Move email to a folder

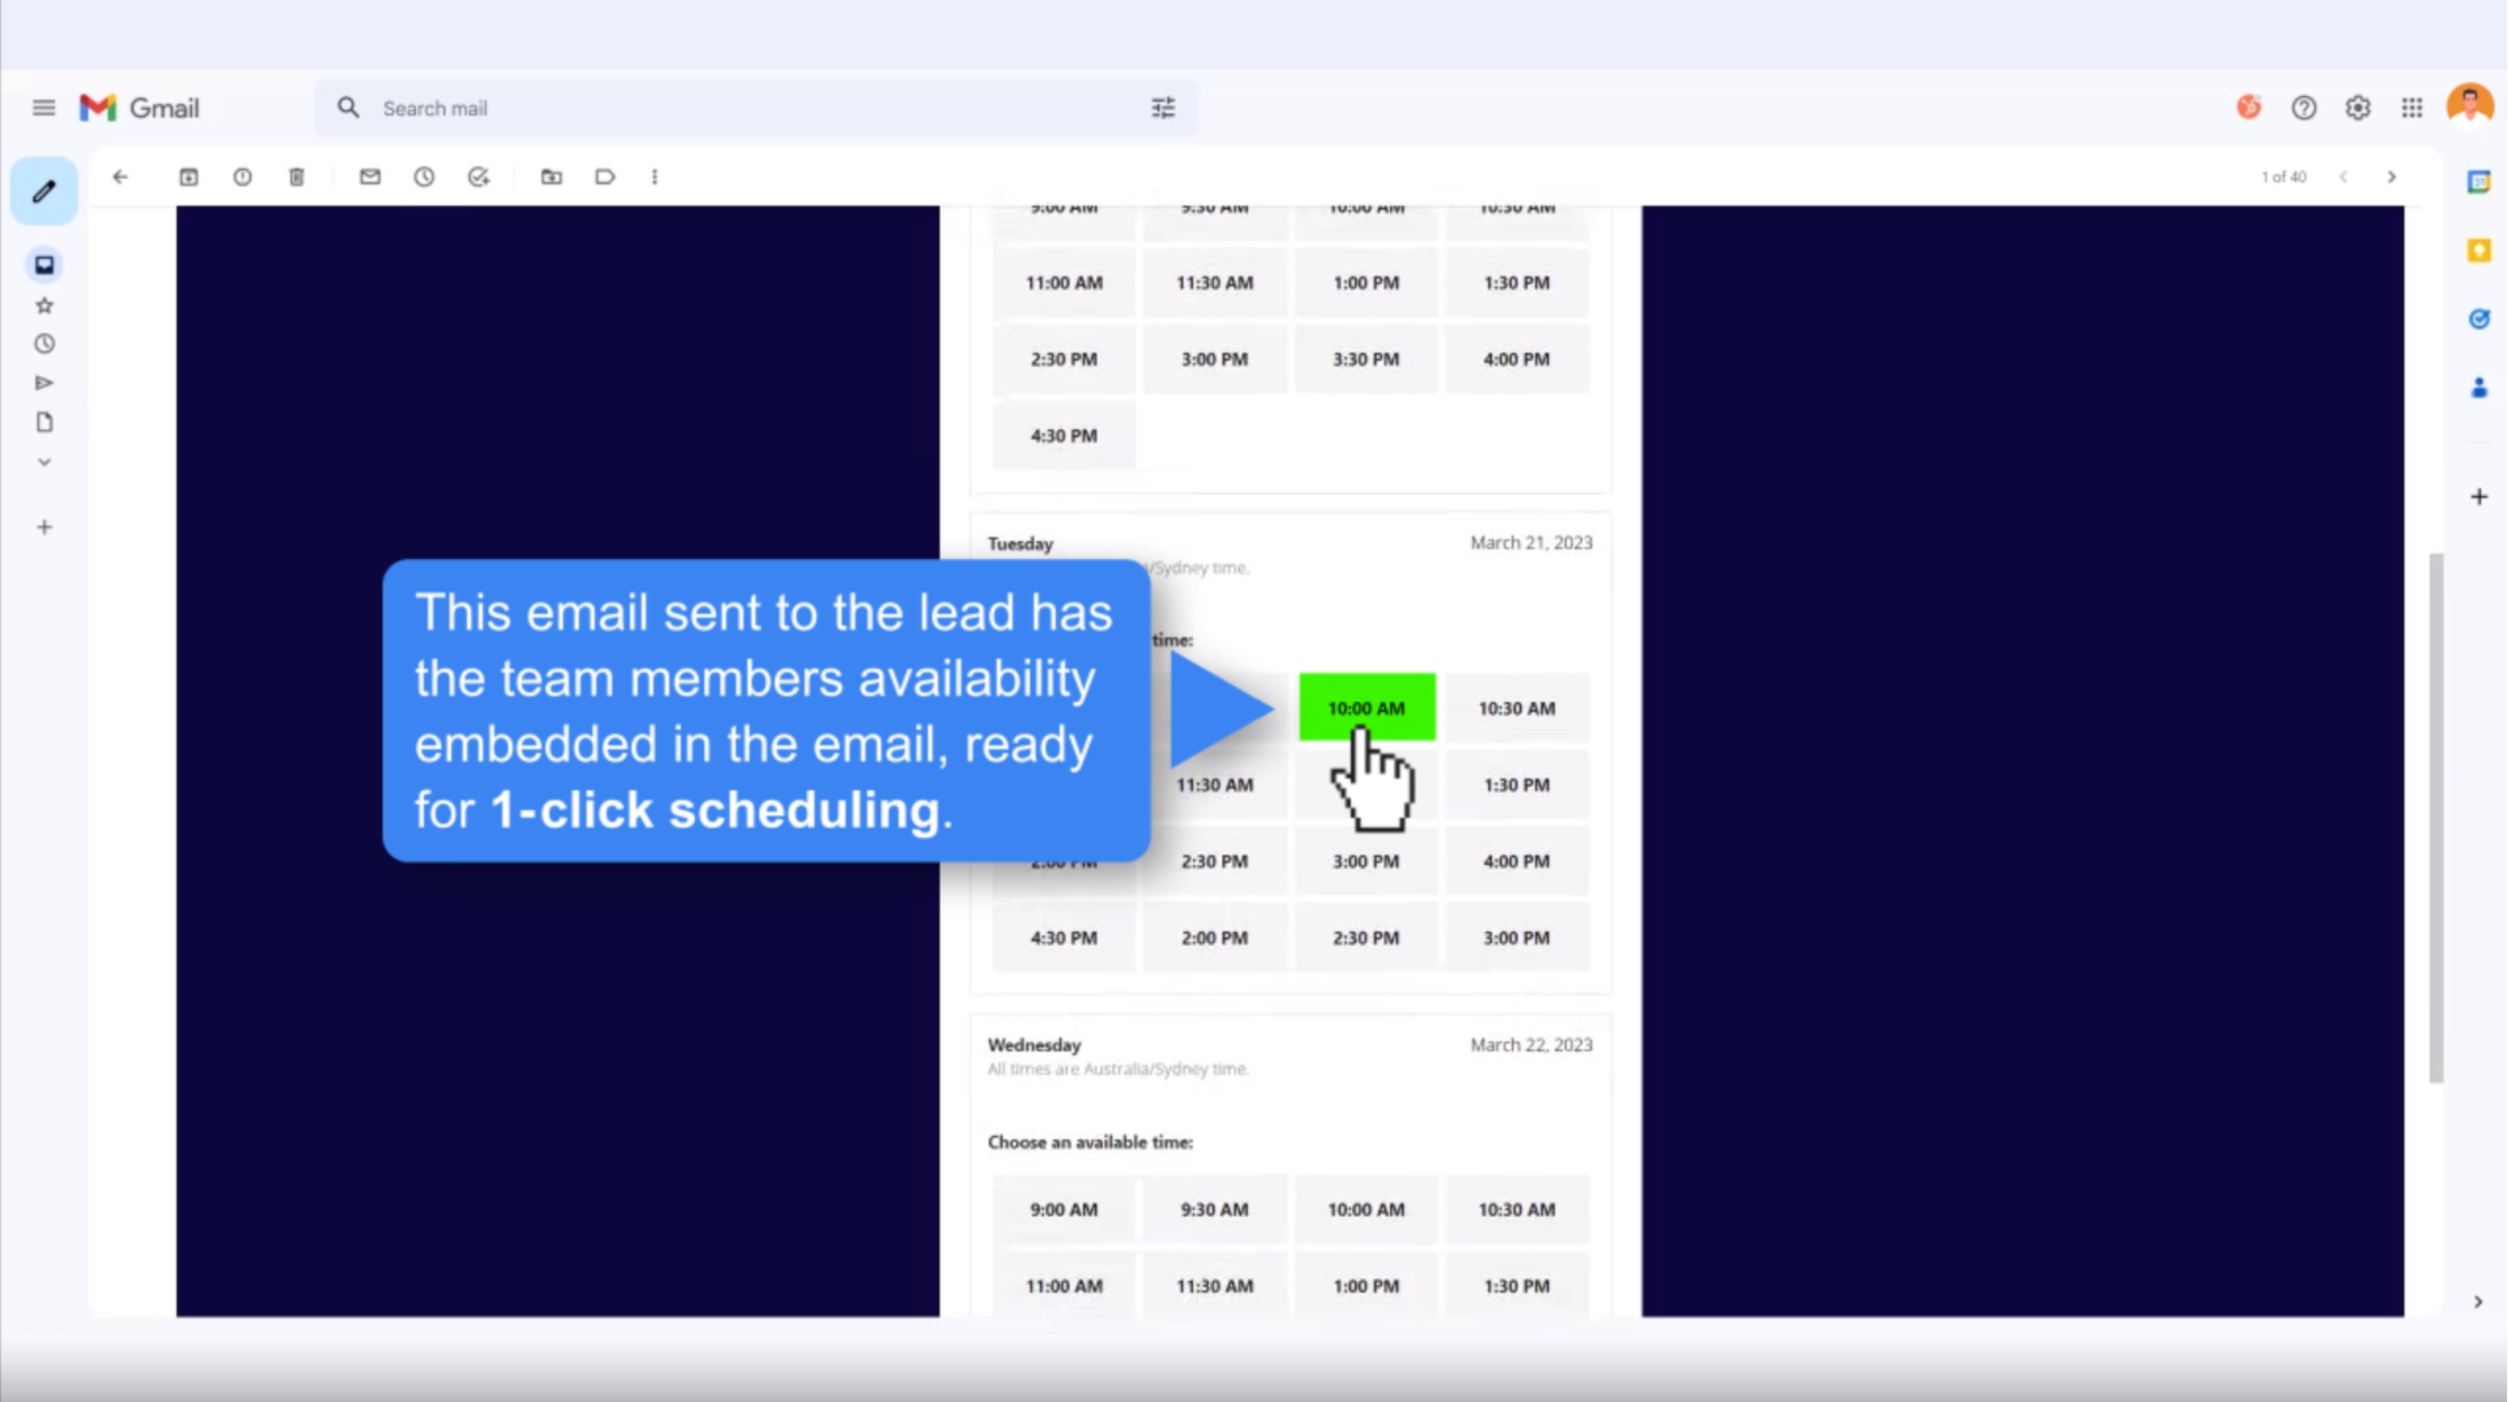click(x=552, y=177)
